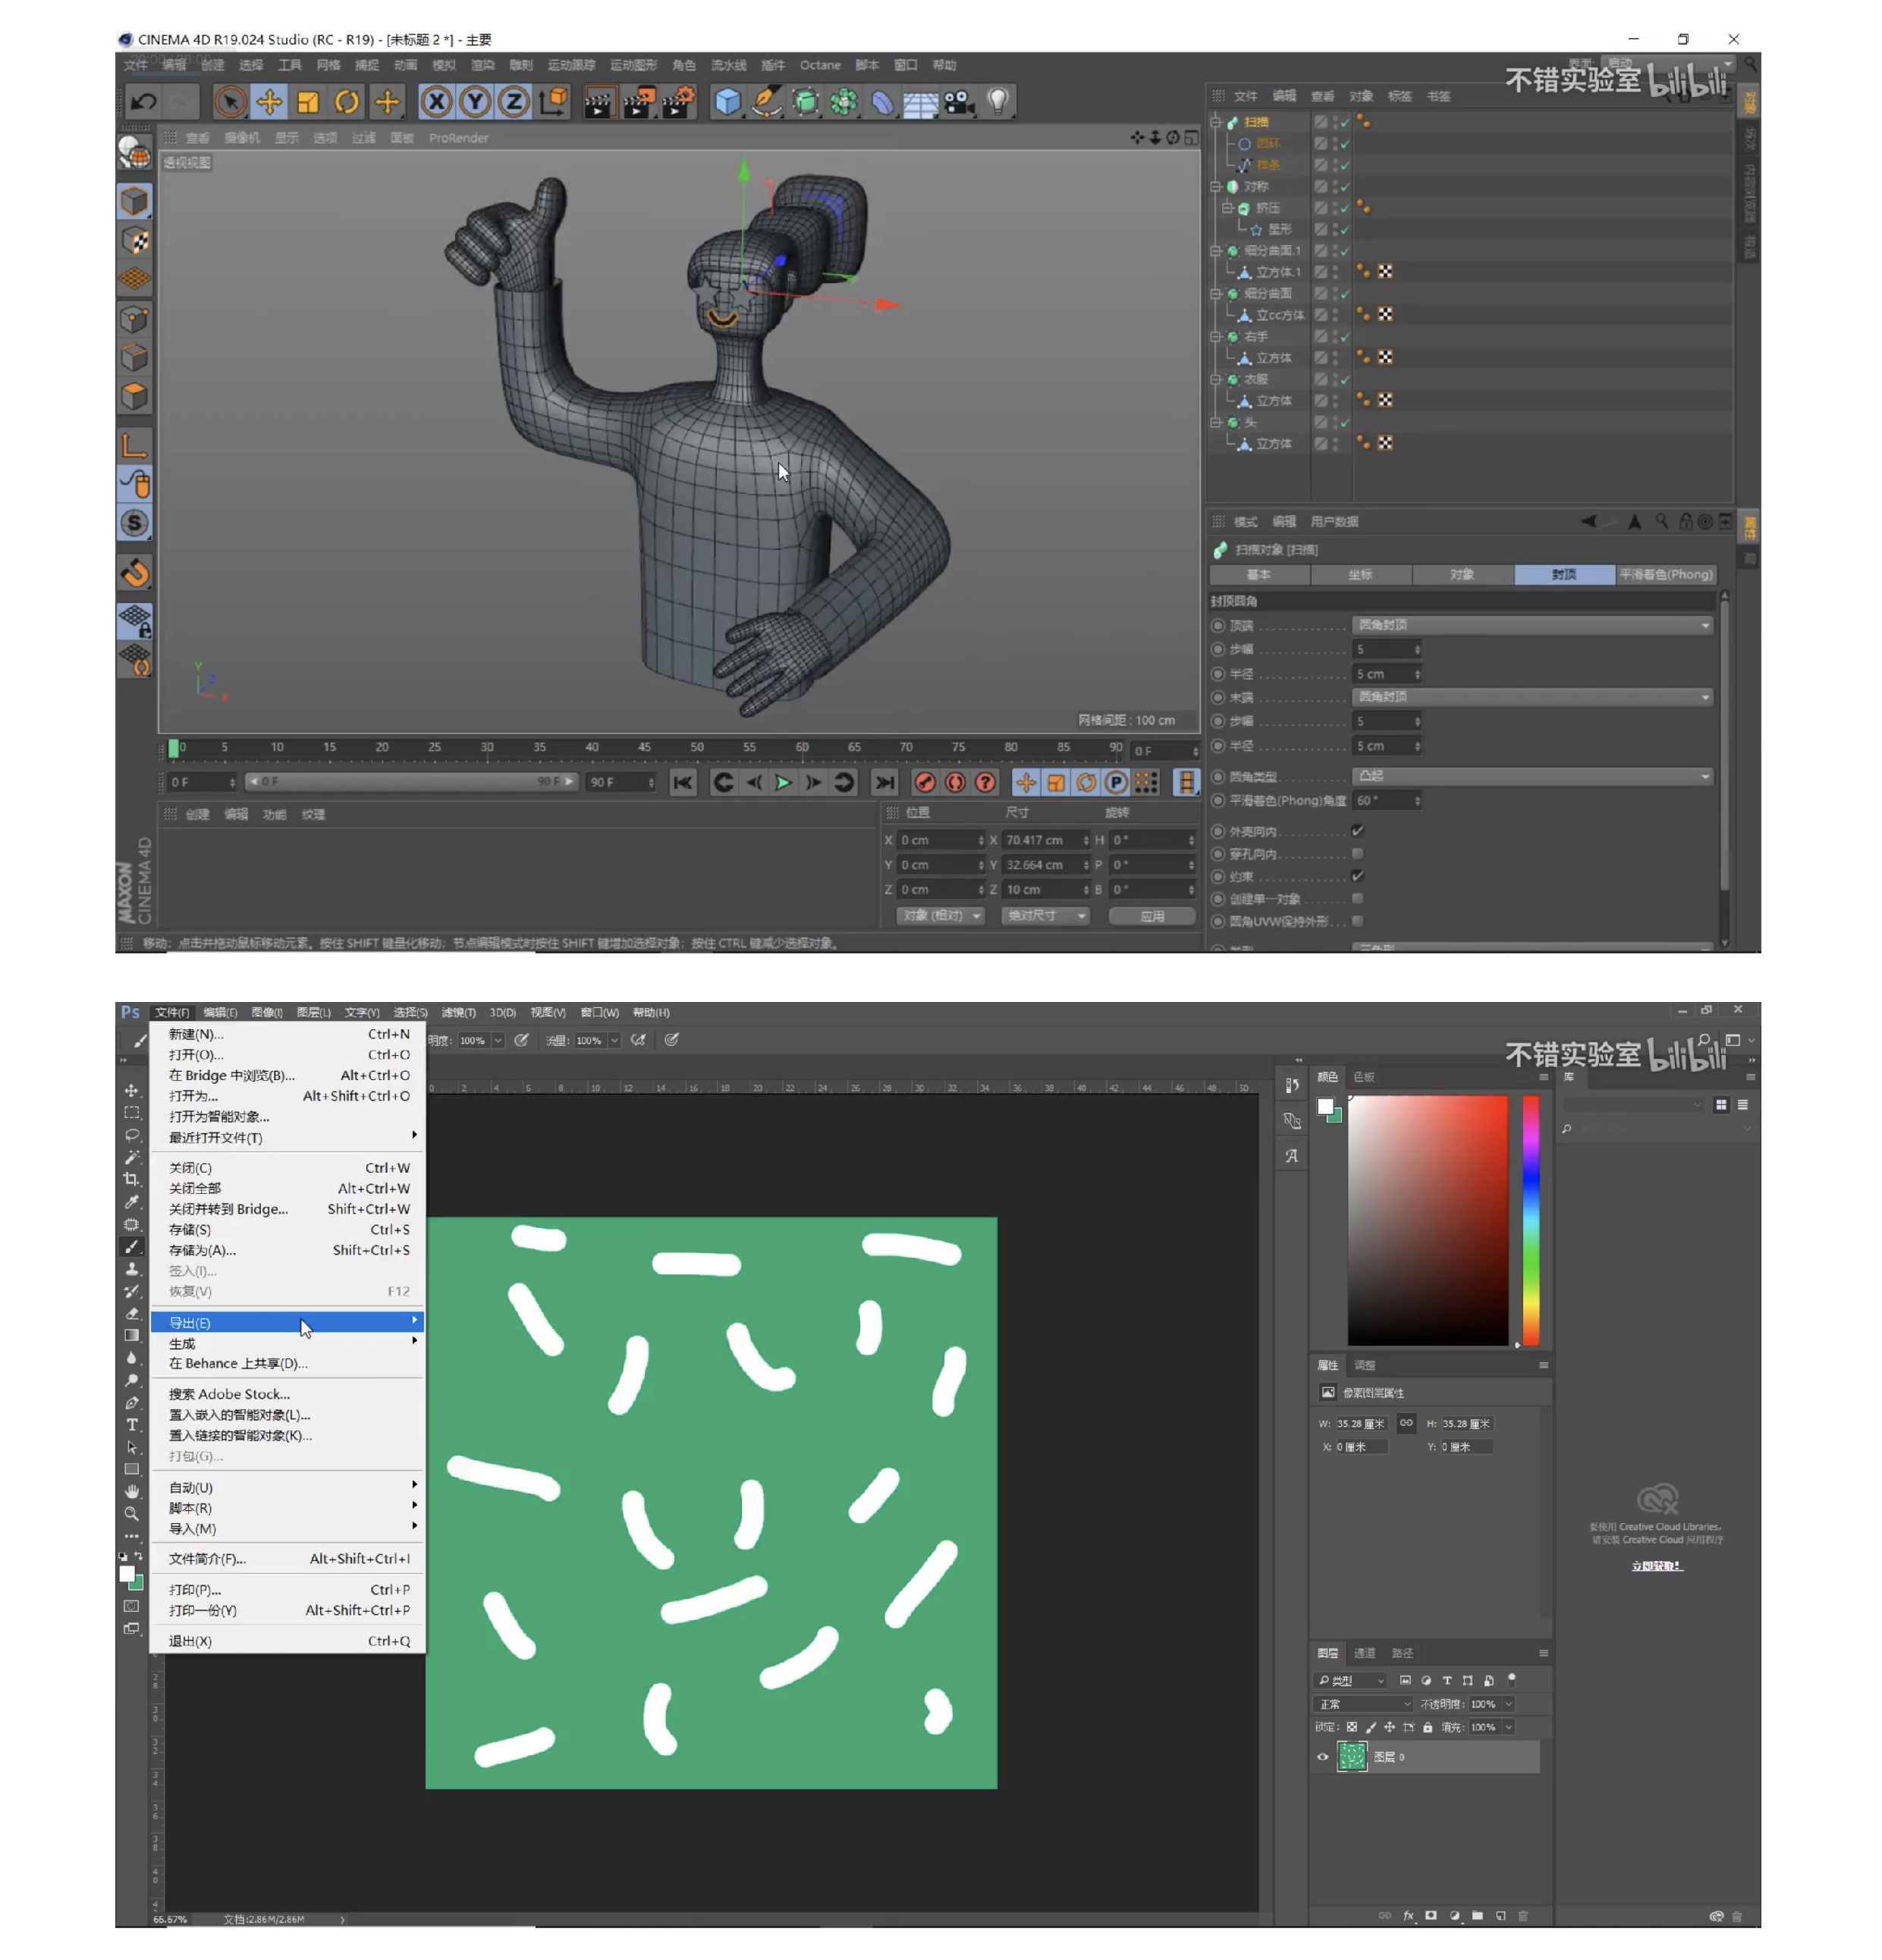Switch to the 对象 attribute tab
1882x1960 pixels.
pyautogui.click(x=1462, y=575)
